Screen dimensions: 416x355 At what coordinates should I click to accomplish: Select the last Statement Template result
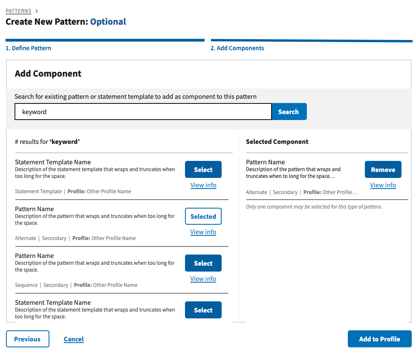coord(203,310)
